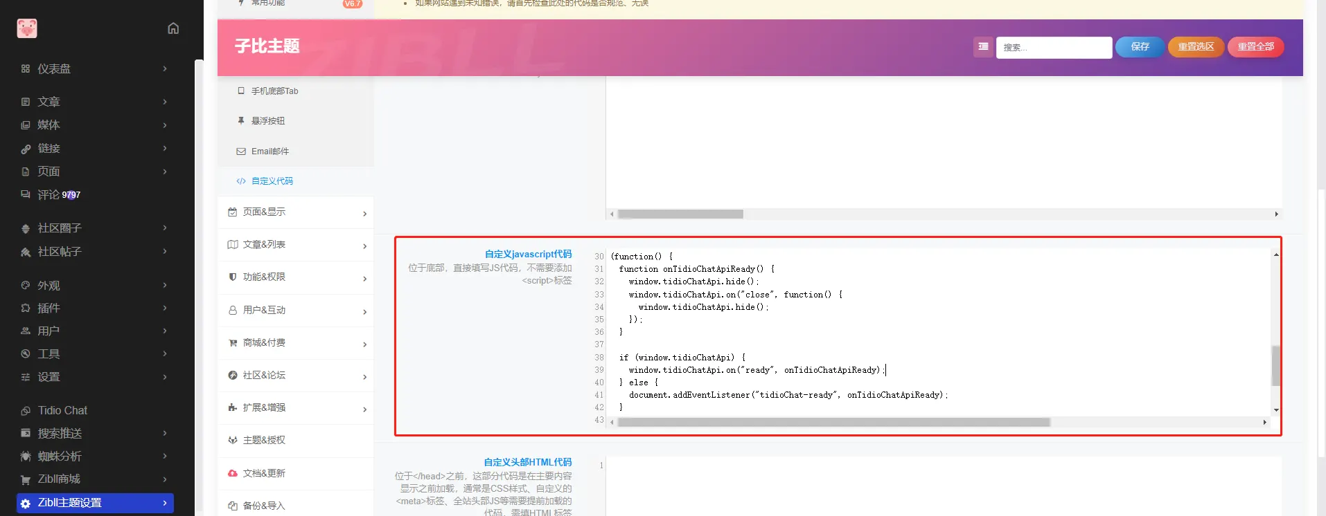
Task: Expand the 扩展&增强 section
Action: 296,408
